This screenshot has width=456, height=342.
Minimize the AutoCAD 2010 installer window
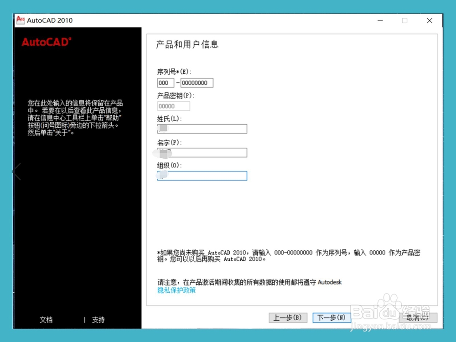pos(380,21)
